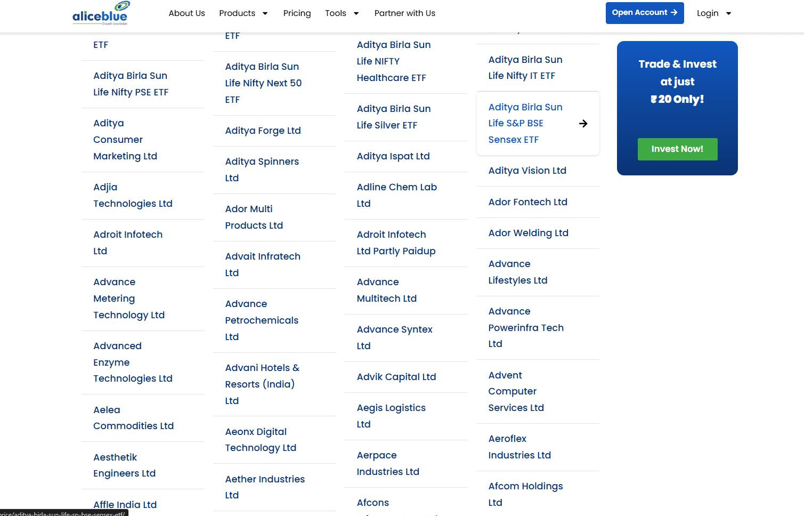
Task: Expand the Tools dropdown menu
Action: click(342, 13)
